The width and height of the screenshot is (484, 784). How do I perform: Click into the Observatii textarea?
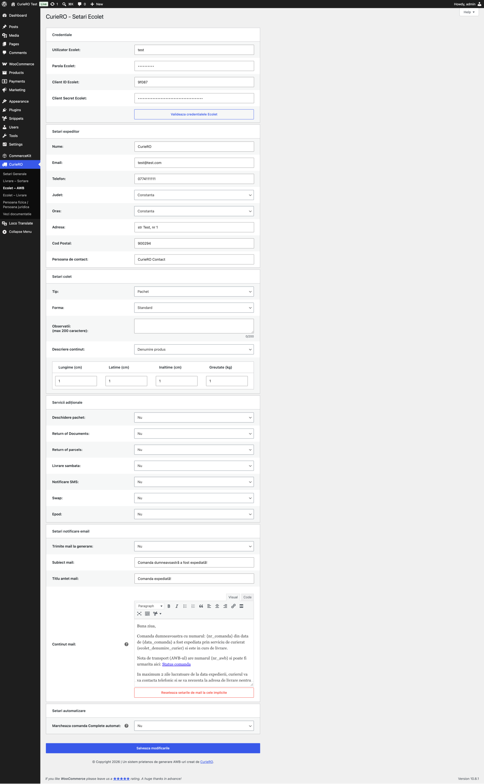point(194,326)
